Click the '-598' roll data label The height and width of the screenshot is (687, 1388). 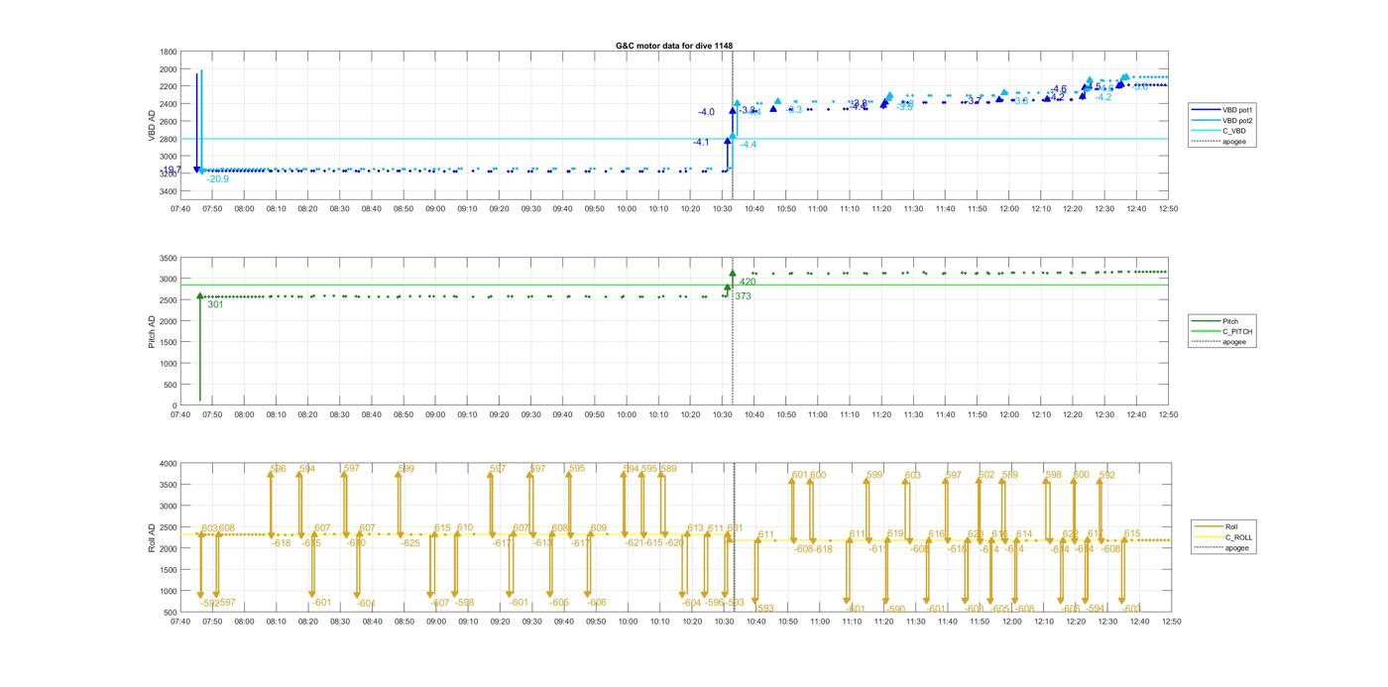pyautogui.click(x=464, y=603)
